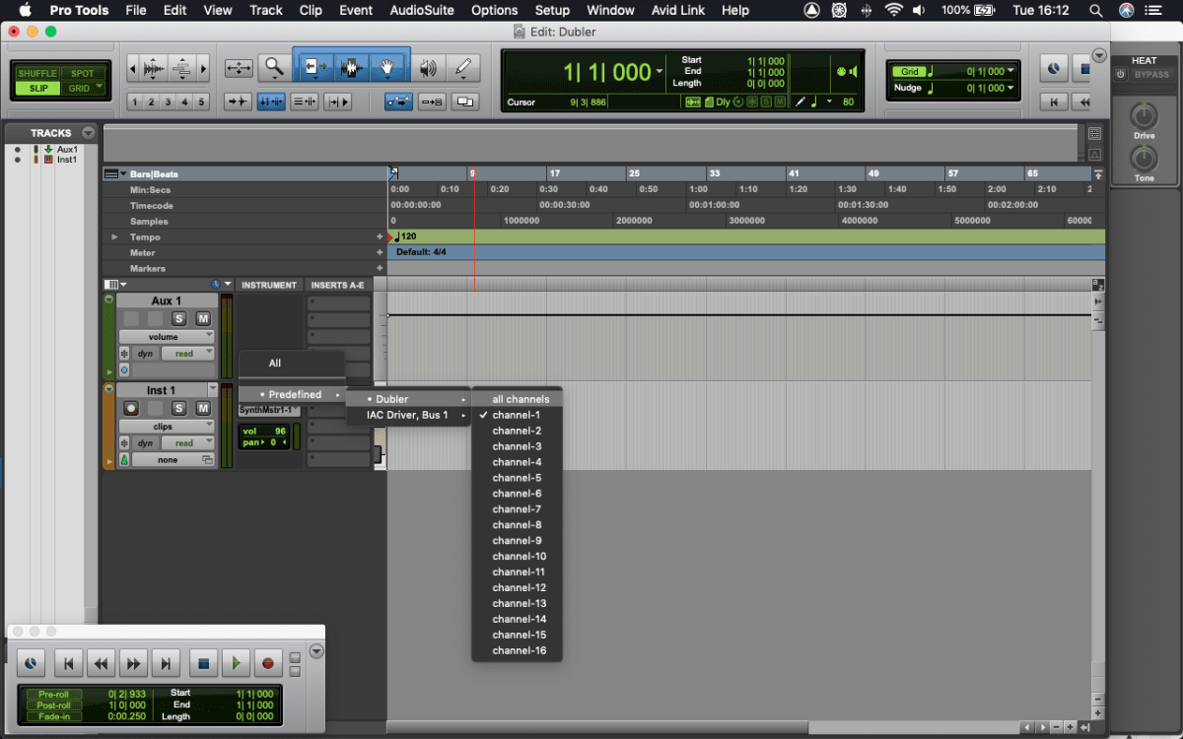Viewport: 1183px width, 739px height.
Task: Click the Online clock button in Edit toolbar
Action: coord(1054,69)
